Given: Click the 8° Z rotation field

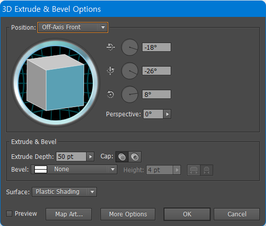Looking at the screenshot, I should click(156, 94).
